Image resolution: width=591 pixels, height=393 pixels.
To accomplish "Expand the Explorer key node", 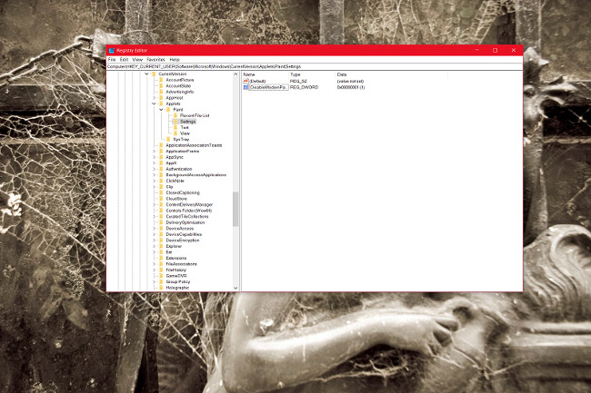I will pos(154,246).
